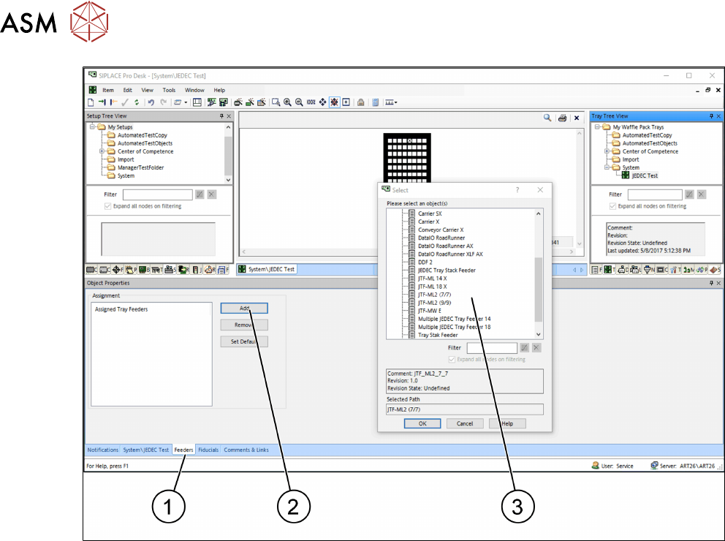Screen dimensions: 725x541
Task: Click the green refresh arrows toolbar icon
Action: [x=137, y=102]
